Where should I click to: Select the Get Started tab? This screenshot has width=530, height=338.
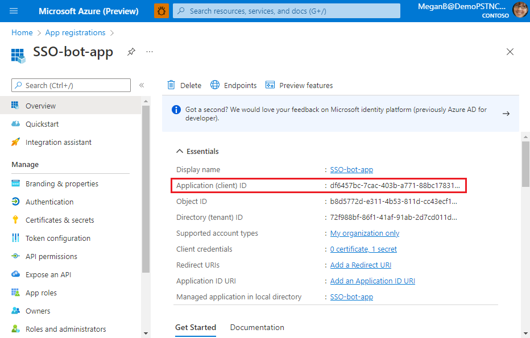[196, 327]
